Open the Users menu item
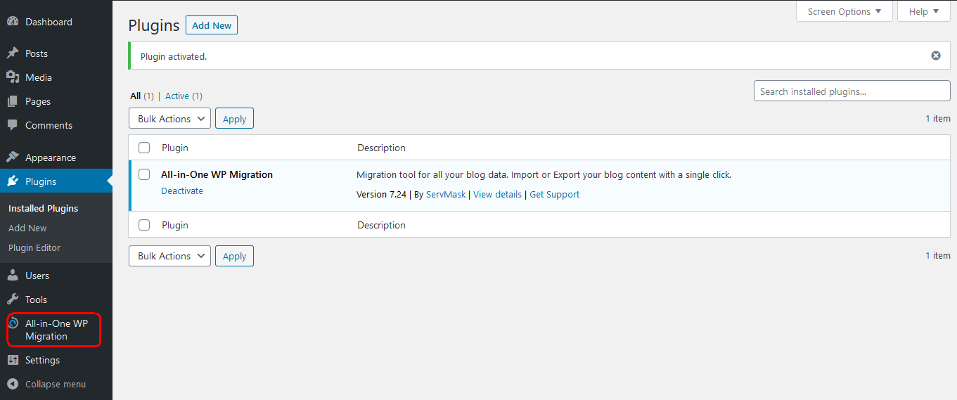 coord(37,276)
